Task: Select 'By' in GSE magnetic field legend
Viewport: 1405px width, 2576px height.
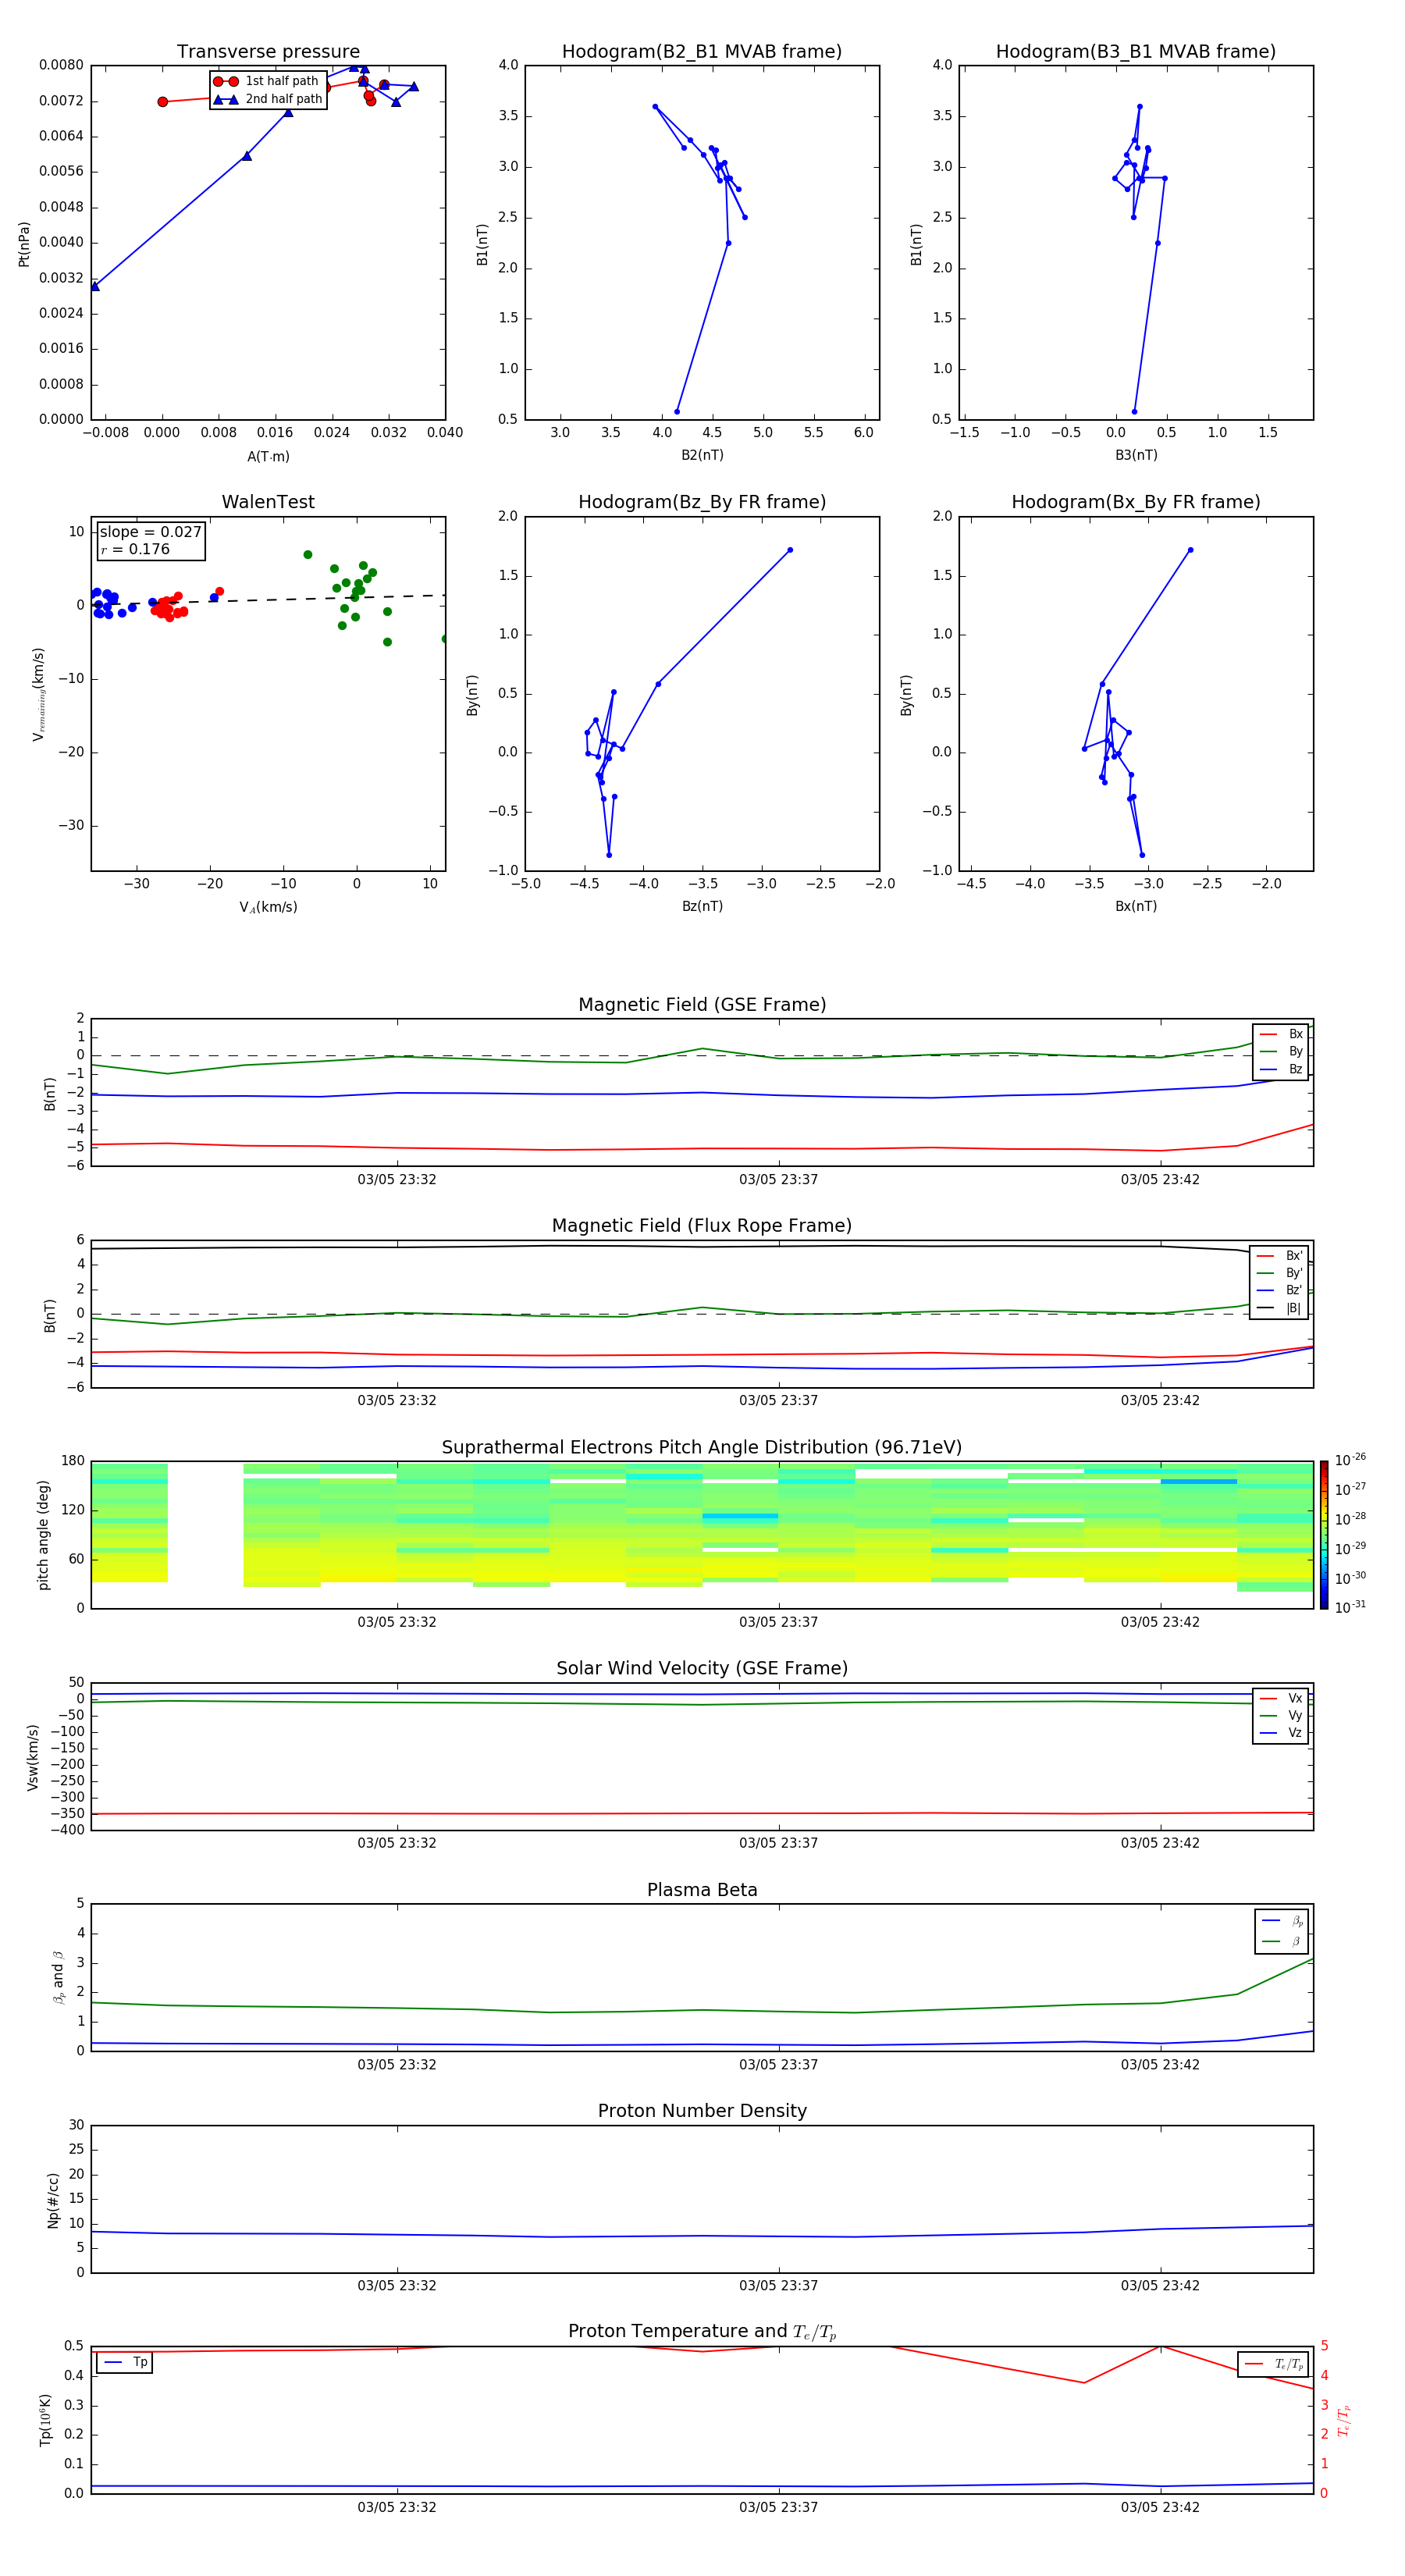Action: (x=1281, y=1052)
